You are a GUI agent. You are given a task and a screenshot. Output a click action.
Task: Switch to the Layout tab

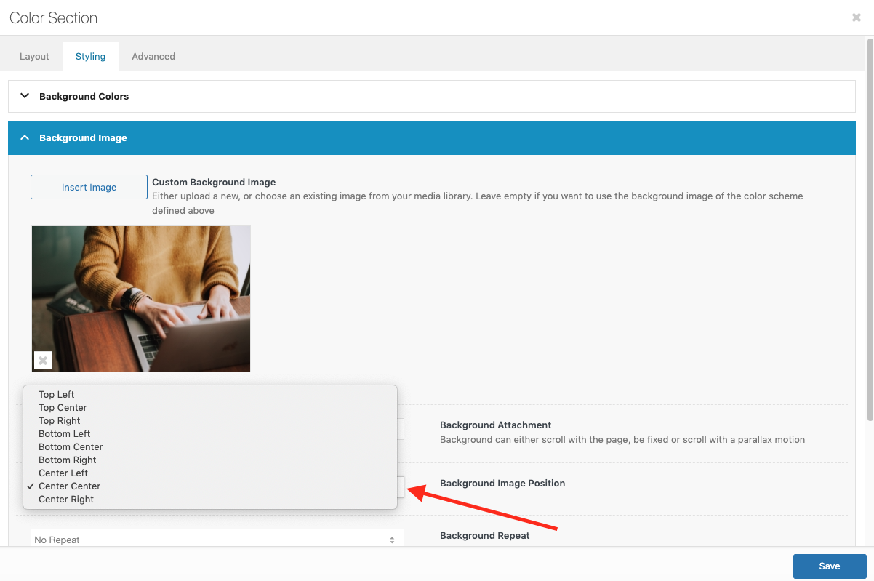coord(34,56)
